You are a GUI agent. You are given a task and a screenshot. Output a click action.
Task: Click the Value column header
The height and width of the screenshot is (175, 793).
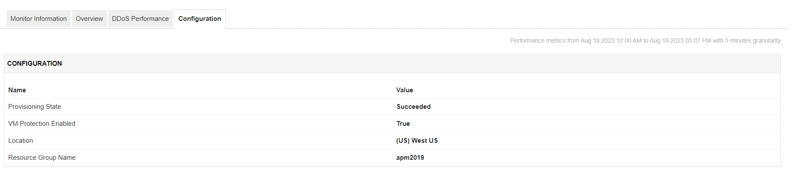[404, 90]
